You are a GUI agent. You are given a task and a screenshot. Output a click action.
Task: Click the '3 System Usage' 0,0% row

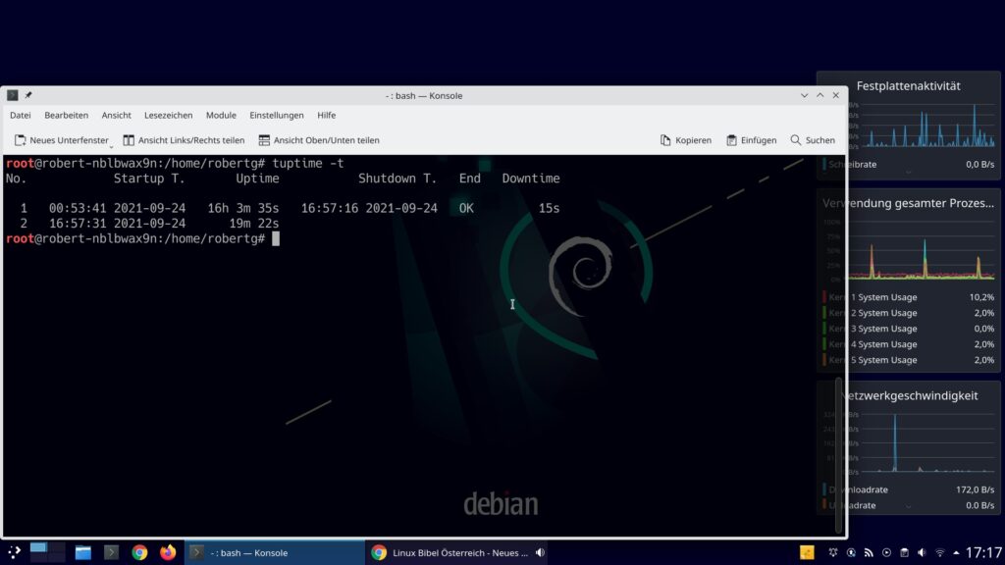909,329
